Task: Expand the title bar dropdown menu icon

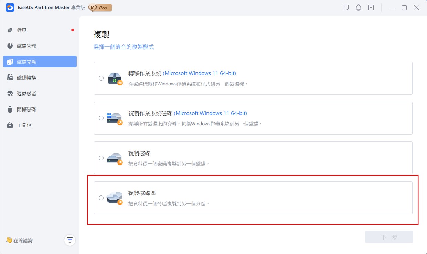Action: (371, 8)
